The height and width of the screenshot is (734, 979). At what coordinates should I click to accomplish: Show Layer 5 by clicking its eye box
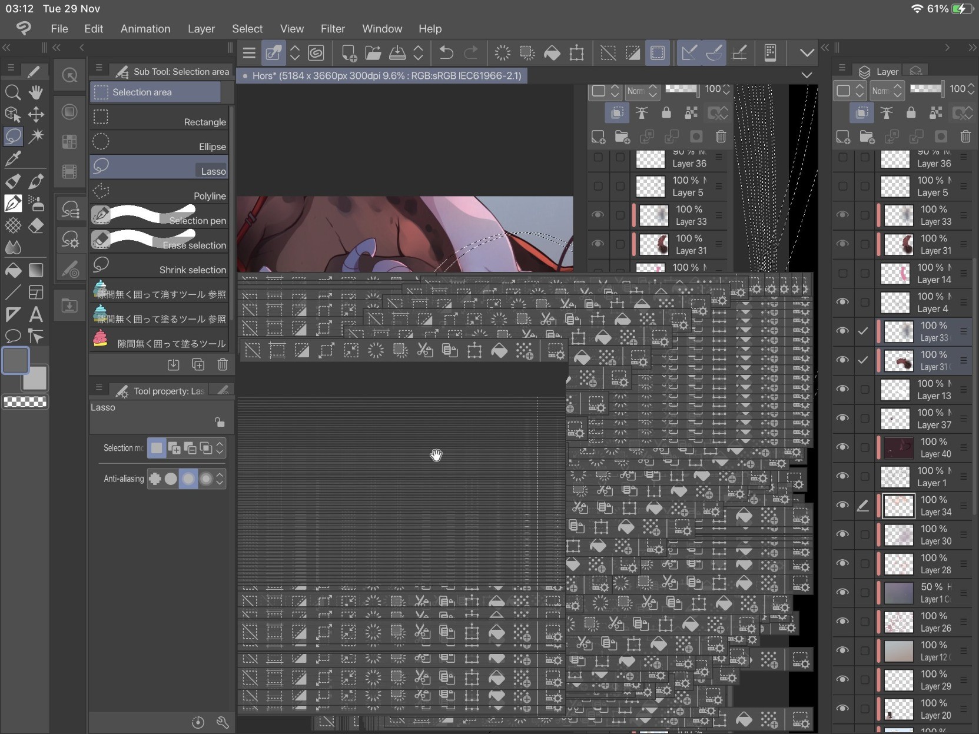[842, 186]
